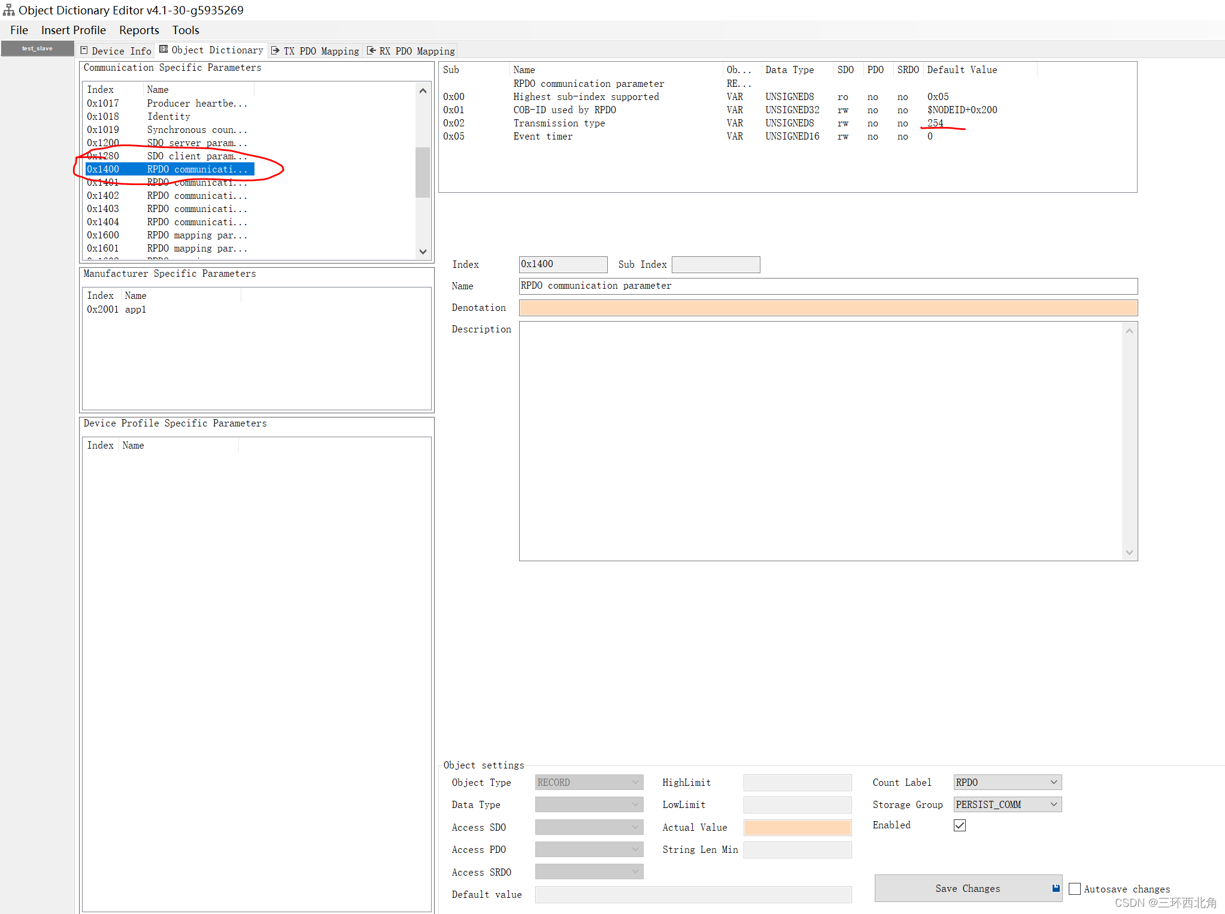Image resolution: width=1225 pixels, height=914 pixels.
Task: Uncheck the Enabled checkbox
Action: point(960,825)
